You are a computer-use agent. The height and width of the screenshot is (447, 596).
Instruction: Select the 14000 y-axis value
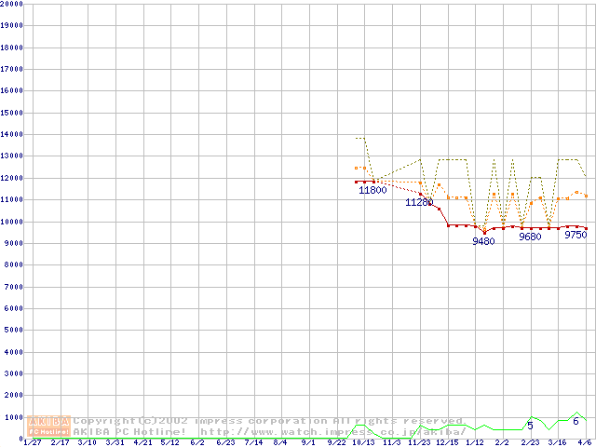point(12,134)
